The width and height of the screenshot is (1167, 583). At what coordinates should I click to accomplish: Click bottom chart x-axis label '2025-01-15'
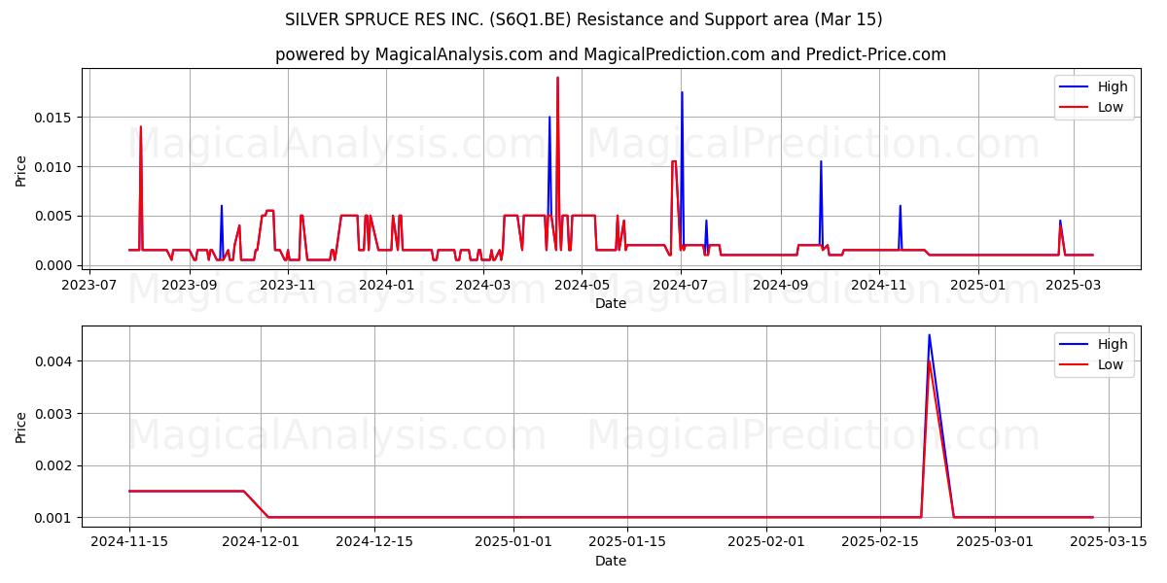(x=625, y=542)
